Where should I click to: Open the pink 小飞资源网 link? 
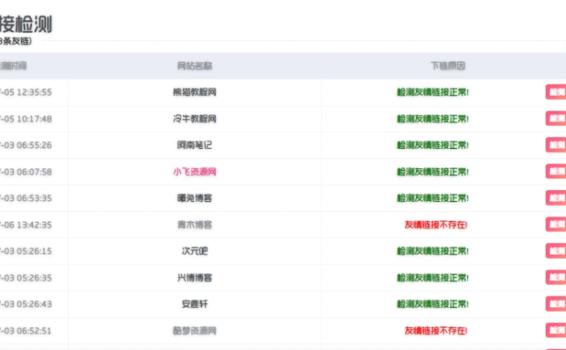pos(194,172)
